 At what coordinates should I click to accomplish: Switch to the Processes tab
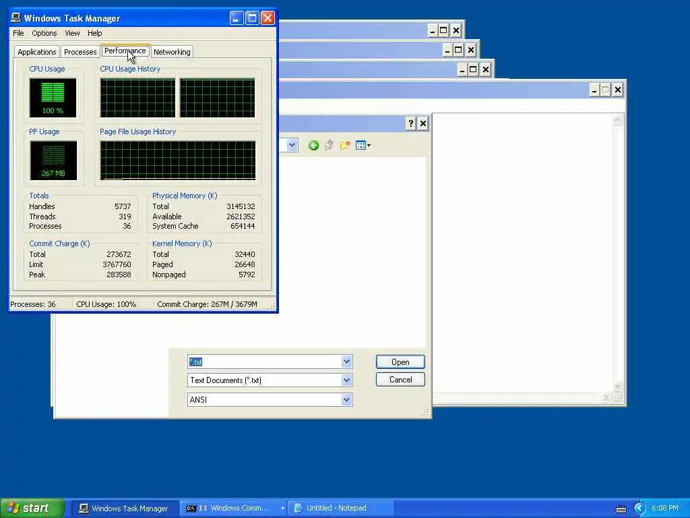click(x=80, y=52)
